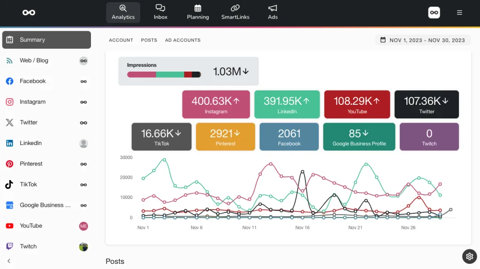This screenshot has width=480, height=269.
Task: Select the Twitter 107.36K card
Action: click(x=427, y=104)
